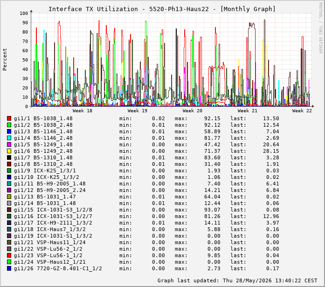Viewport: 325px width, 287px height.
Task: Click the legend label gi1/21 VSP-Haus11_1/24
Action: (50, 242)
